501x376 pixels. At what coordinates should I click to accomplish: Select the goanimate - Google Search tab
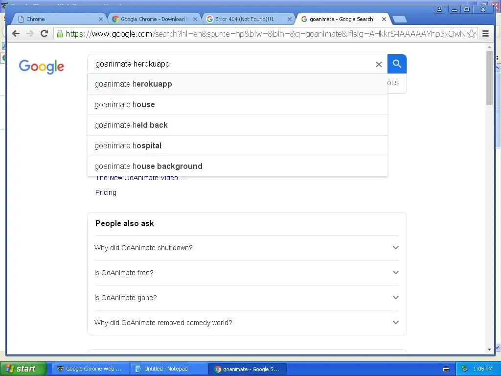343,19
